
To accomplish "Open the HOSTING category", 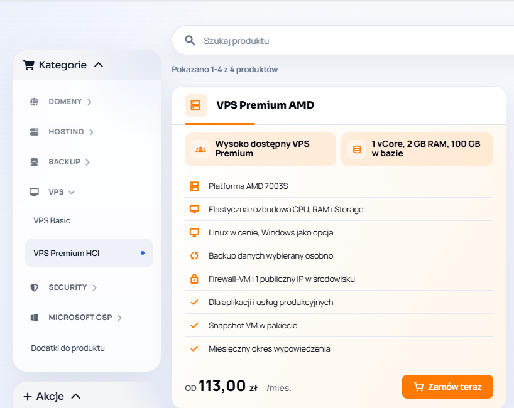I will click(66, 132).
